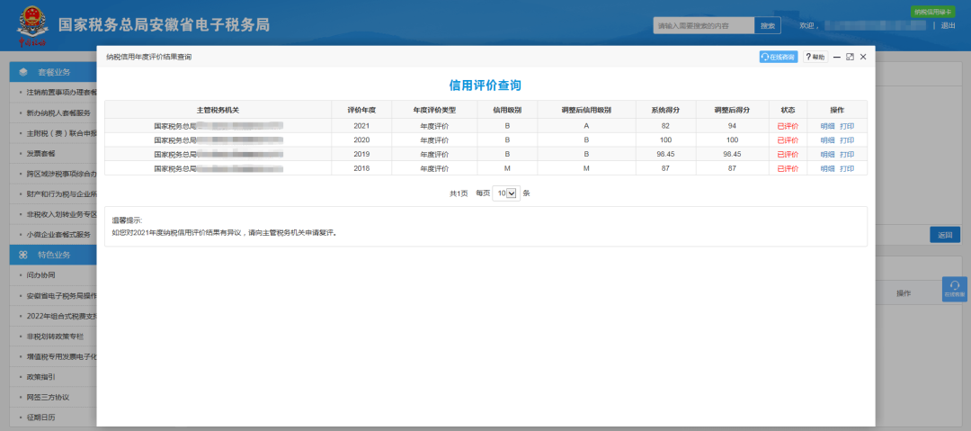This screenshot has height=431, width=971.
Task: Click the 套餐业务 cube icon
Action: [22, 72]
